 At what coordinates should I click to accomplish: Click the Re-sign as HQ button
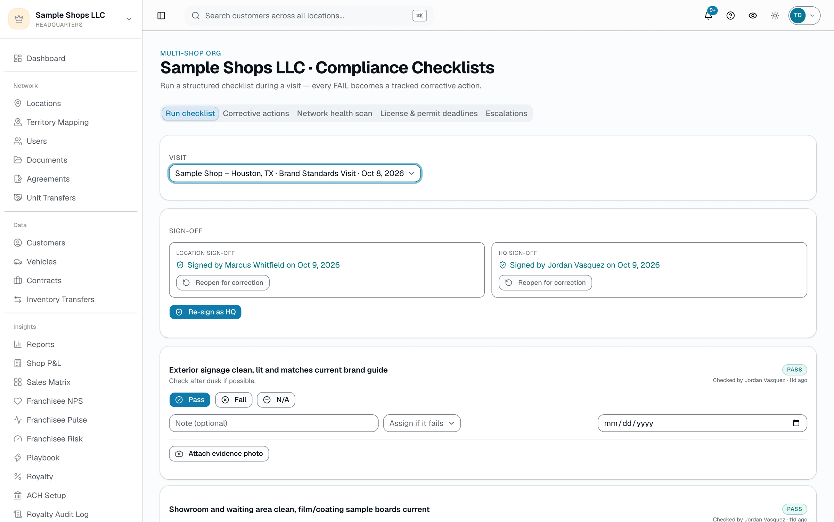205,312
